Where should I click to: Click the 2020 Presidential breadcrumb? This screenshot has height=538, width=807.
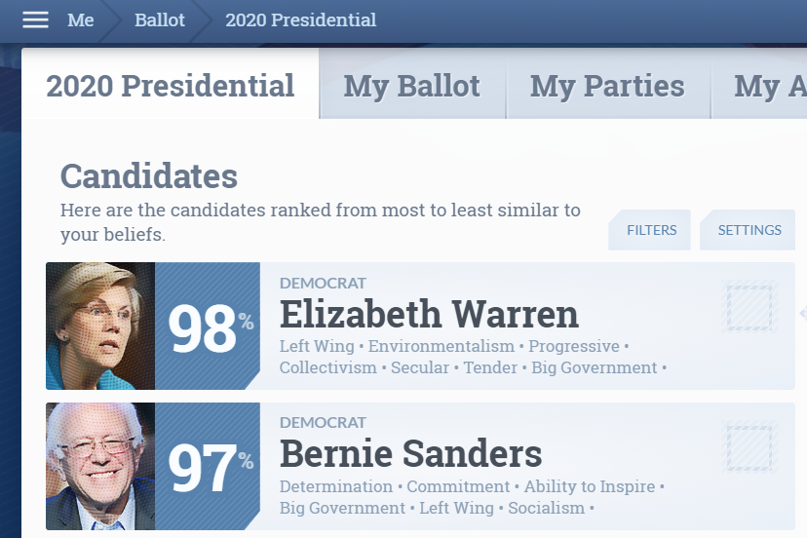tap(300, 20)
